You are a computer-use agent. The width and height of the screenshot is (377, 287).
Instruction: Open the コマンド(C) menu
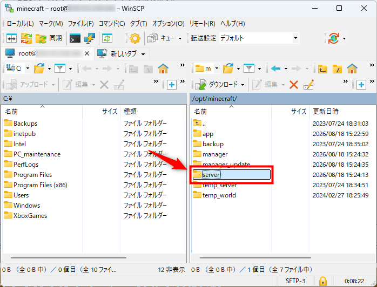pos(112,24)
